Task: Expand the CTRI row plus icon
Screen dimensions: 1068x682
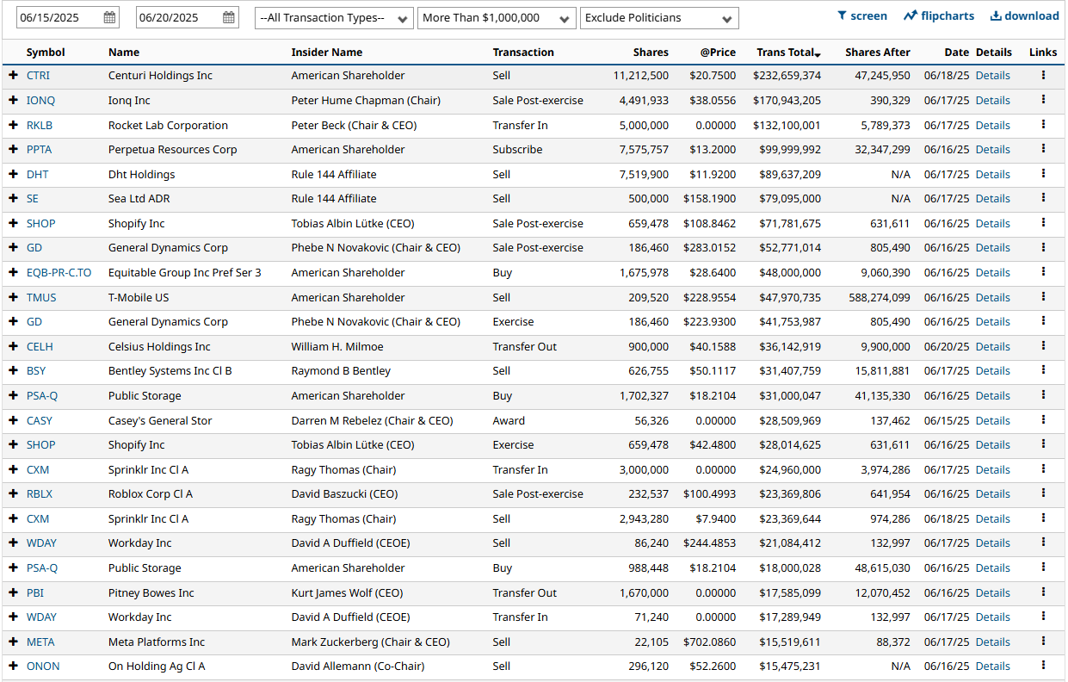Action: [x=13, y=76]
